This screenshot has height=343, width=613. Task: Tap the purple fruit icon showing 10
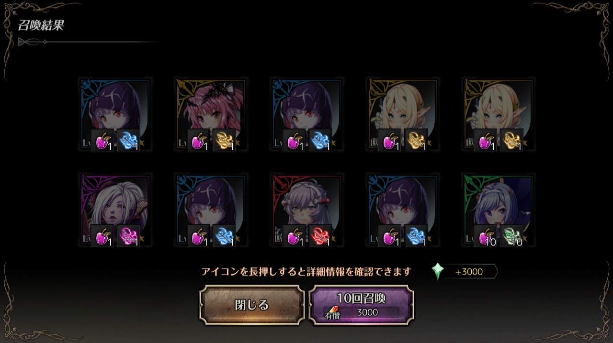[486, 236]
